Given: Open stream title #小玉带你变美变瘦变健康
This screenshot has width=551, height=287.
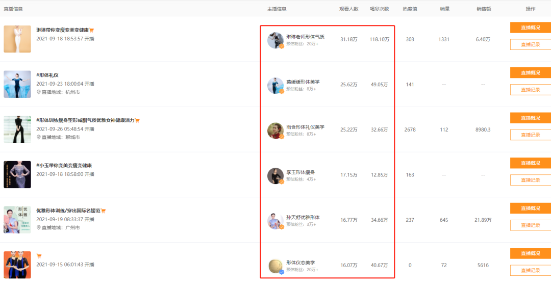Looking at the screenshot, I should 64,166.
